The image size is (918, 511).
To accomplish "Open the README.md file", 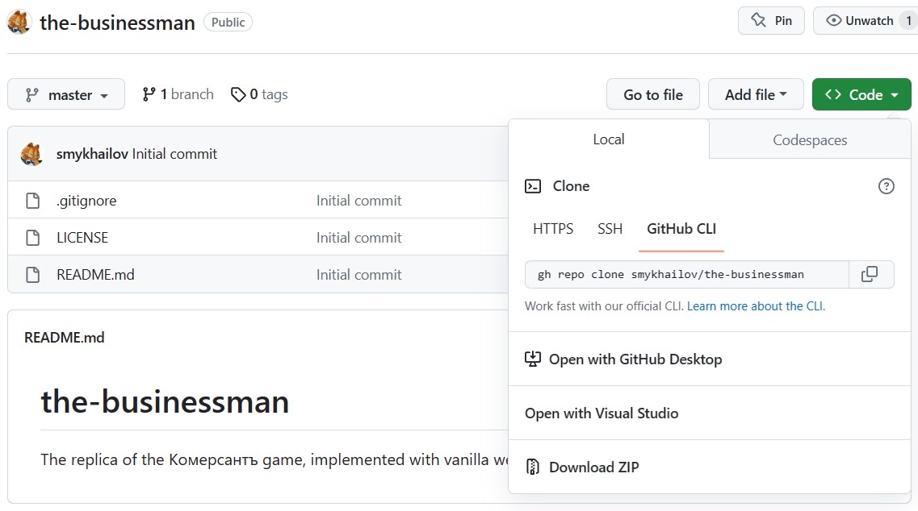I will (95, 275).
